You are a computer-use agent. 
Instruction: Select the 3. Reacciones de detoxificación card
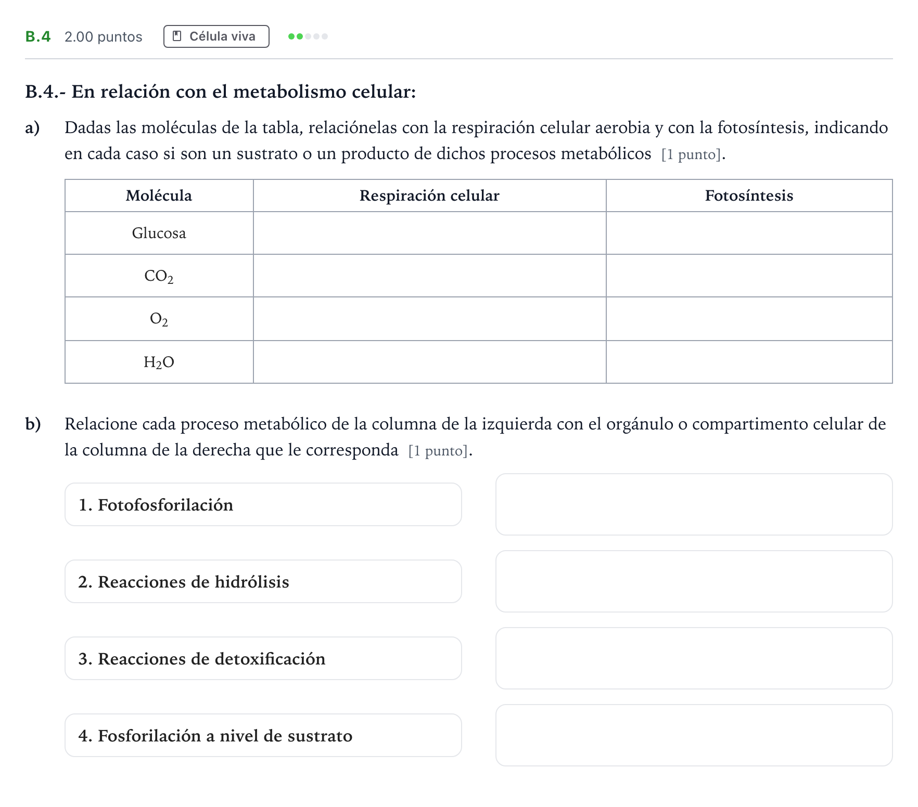263,658
